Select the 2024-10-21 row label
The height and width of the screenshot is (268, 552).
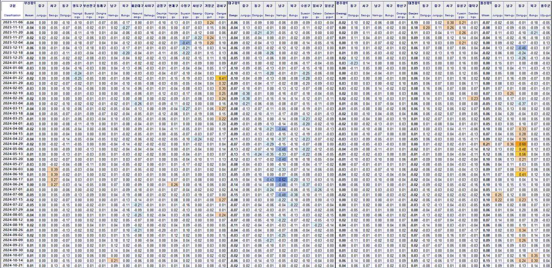(x=11, y=265)
